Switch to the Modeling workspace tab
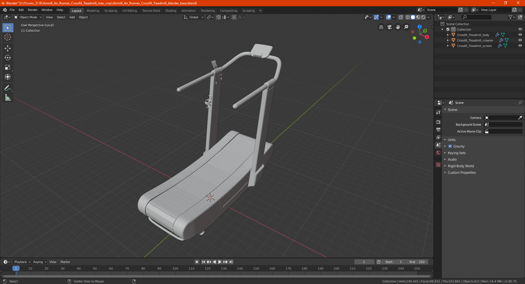Screen dimensions: 525x284 [x=93, y=11]
